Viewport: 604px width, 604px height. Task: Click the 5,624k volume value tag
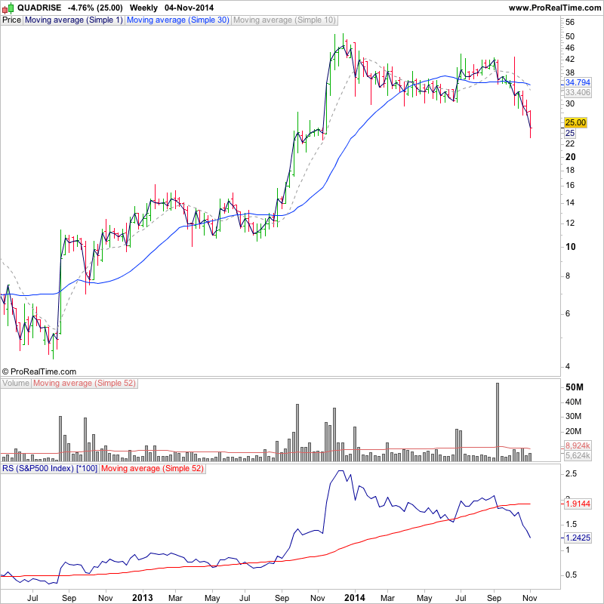(578, 456)
